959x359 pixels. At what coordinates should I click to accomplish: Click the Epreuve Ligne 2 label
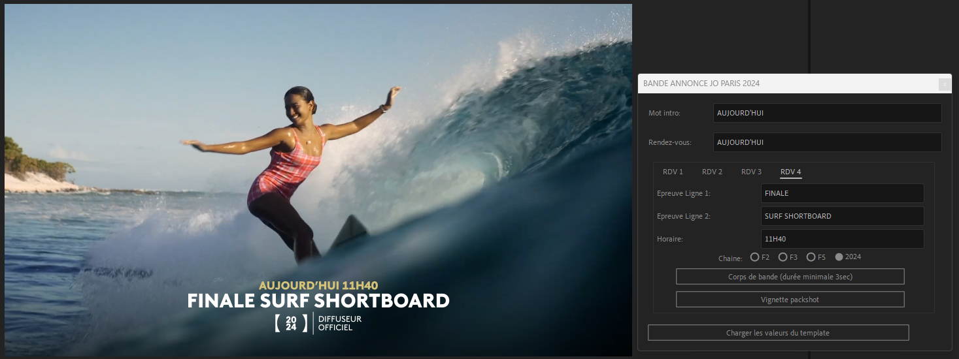683,216
